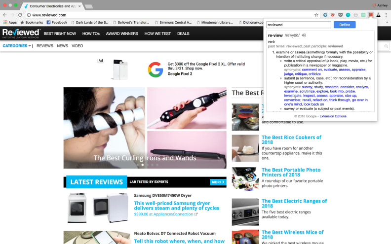This screenshot has width=391, height=244.
Task: Select the VIDEO nav item
Action: pyautogui.click(x=78, y=46)
